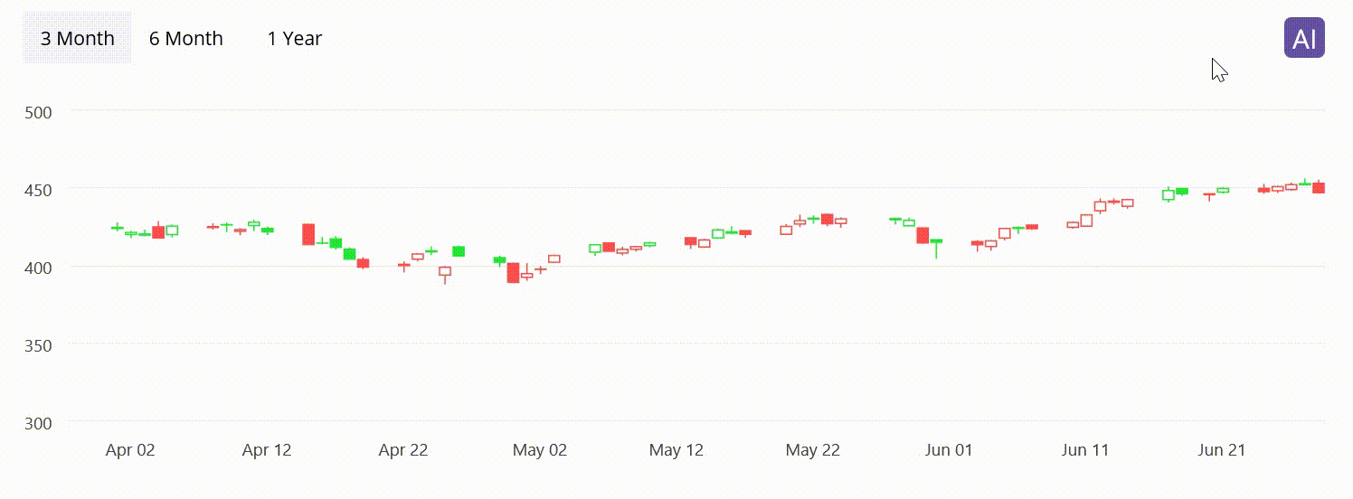This screenshot has width=1353, height=499.
Task: Click the May 12 date label
Action: tap(676, 450)
